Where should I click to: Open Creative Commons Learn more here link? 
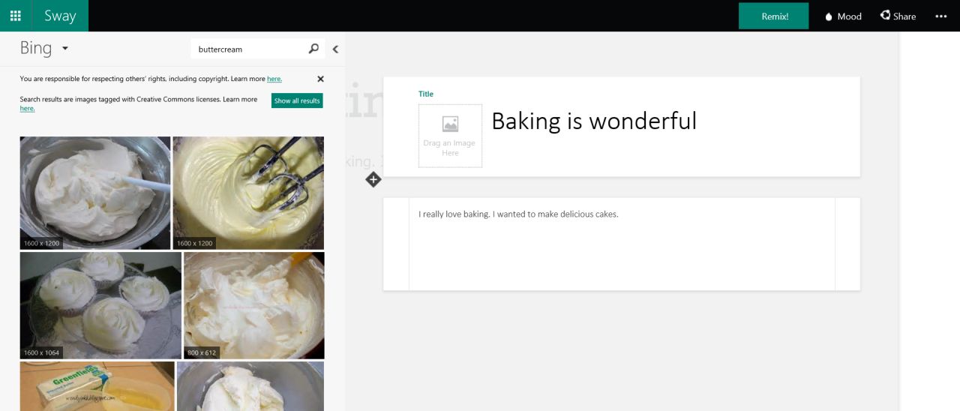[27, 108]
